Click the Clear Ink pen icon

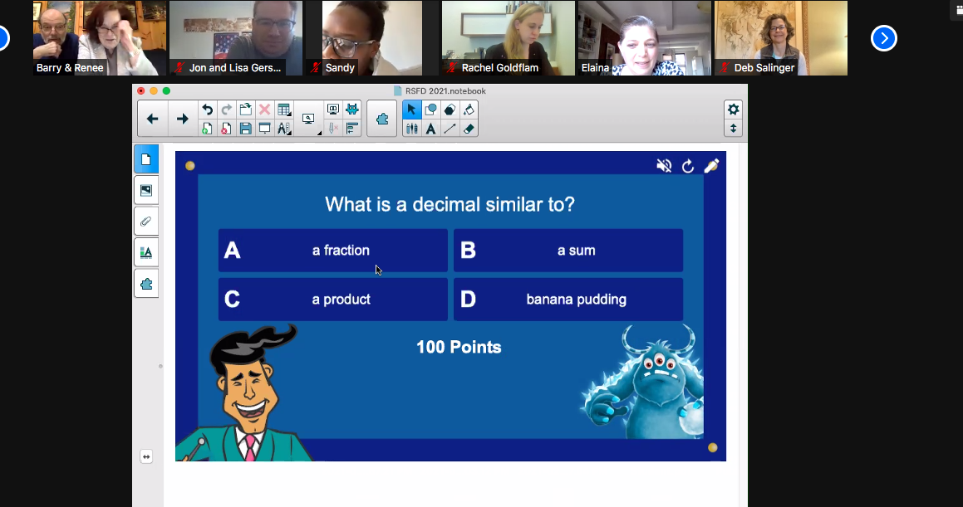[333, 128]
